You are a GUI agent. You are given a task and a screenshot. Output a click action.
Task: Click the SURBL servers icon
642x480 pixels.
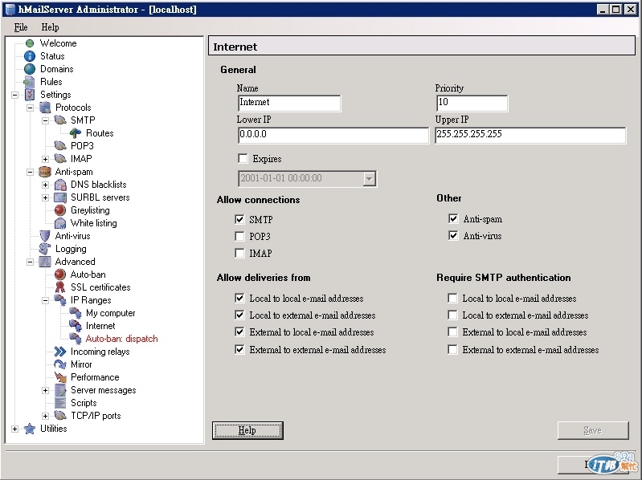tap(60, 197)
